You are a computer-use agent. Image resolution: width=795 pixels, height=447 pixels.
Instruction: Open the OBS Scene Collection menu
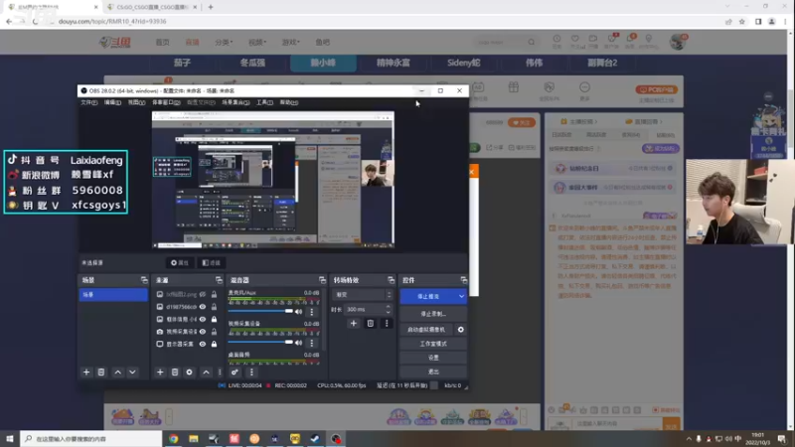click(236, 102)
